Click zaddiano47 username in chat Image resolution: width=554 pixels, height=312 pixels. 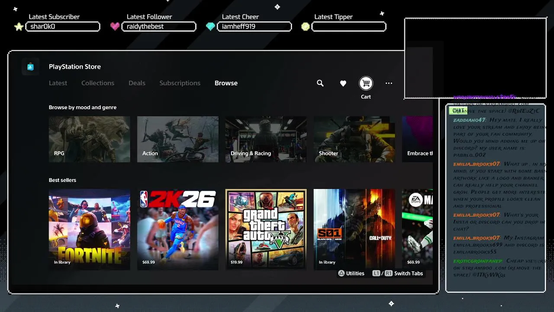coord(470,120)
